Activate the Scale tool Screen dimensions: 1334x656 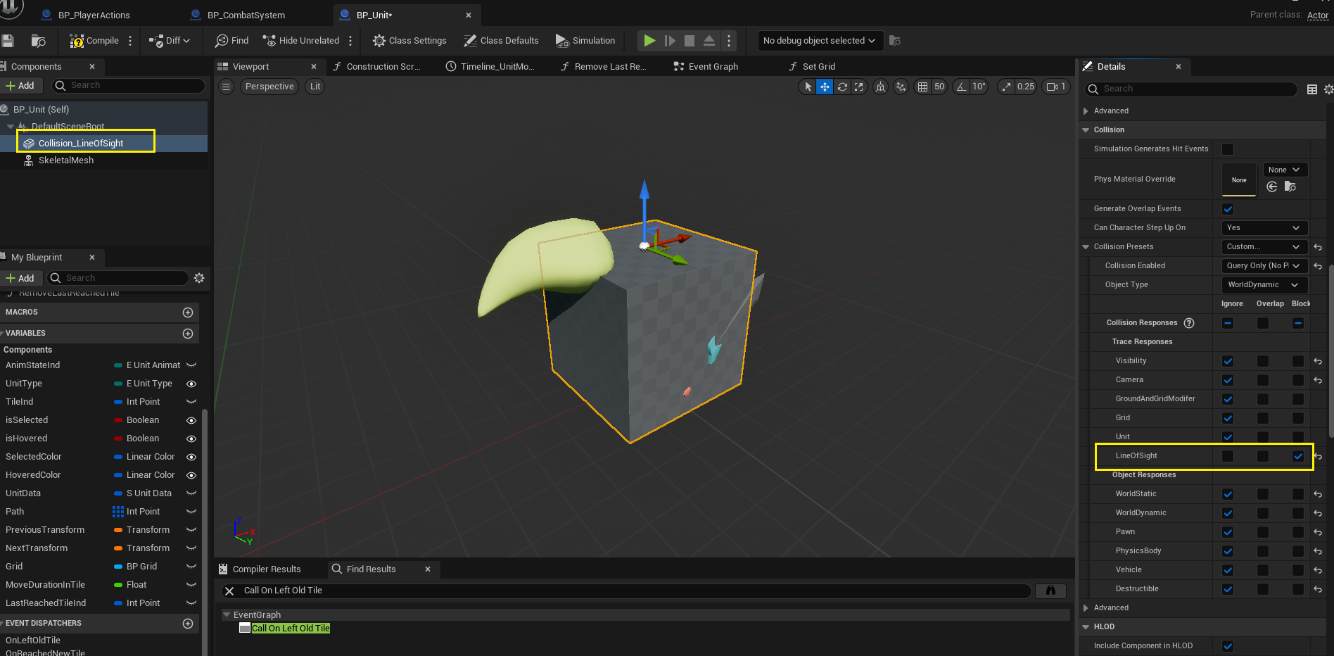[x=858, y=87]
